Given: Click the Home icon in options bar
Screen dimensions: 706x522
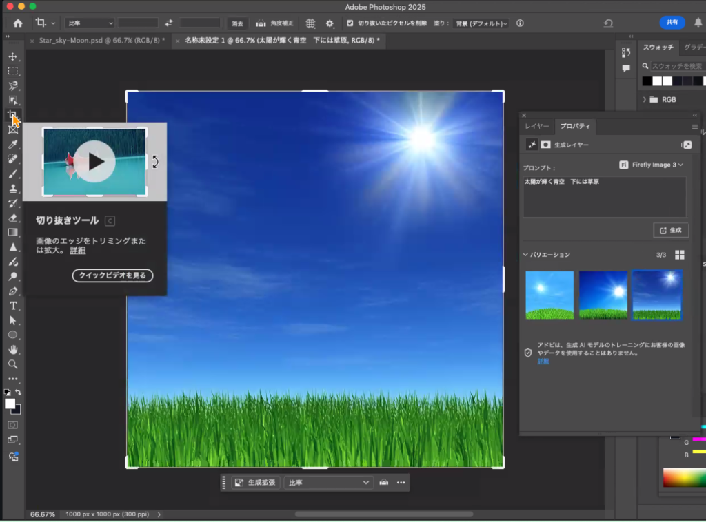Looking at the screenshot, I should [x=18, y=23].
